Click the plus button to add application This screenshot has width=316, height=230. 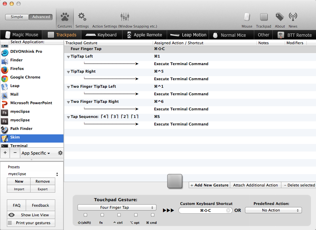click(5, 153)
